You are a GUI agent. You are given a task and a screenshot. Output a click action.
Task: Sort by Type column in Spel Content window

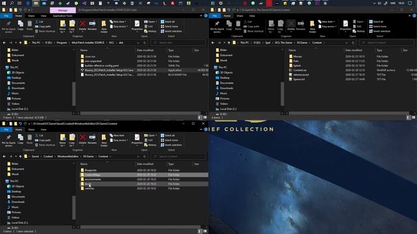[x=379, y=50]
